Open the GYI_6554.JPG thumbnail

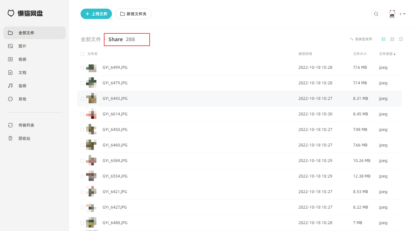coord(91,176)
